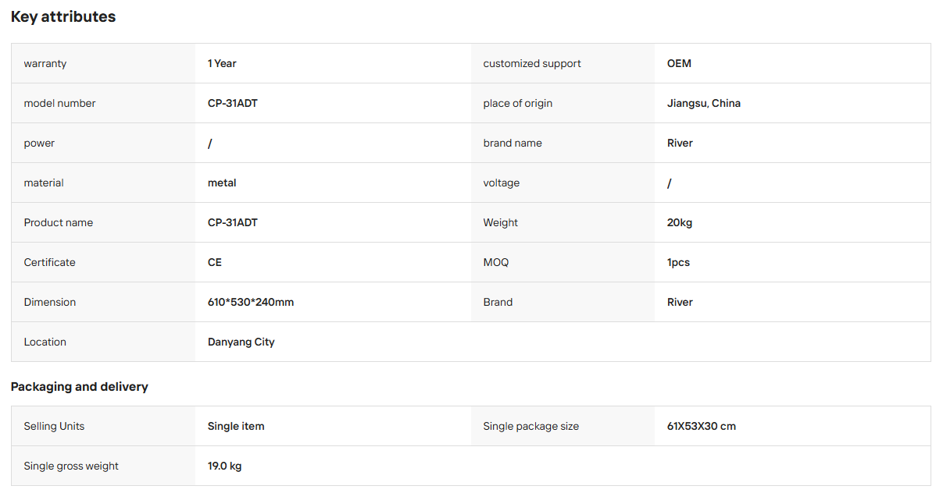This screenshot has width=936, height=493.
Task: Click the power label cell
Action: click(103, 143)
